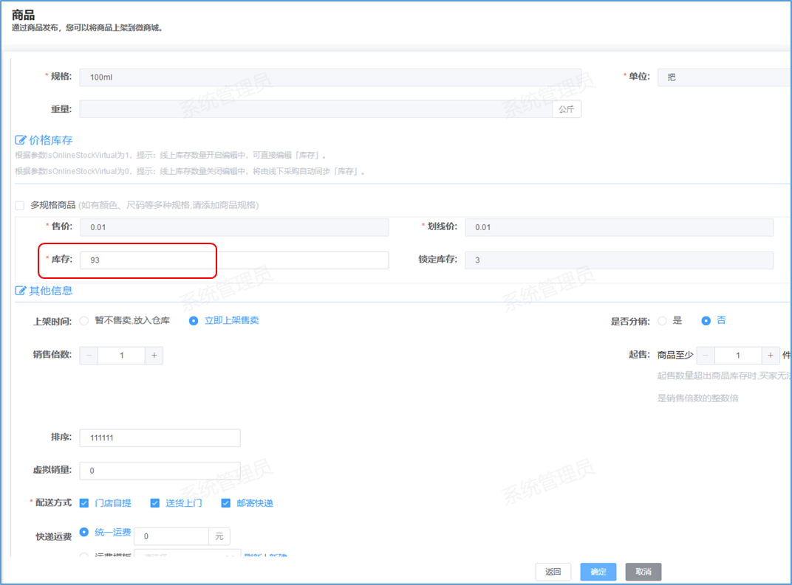Select the 统一运费 radio option
Viewport: 792px width, 585px height.
(84, 532)
